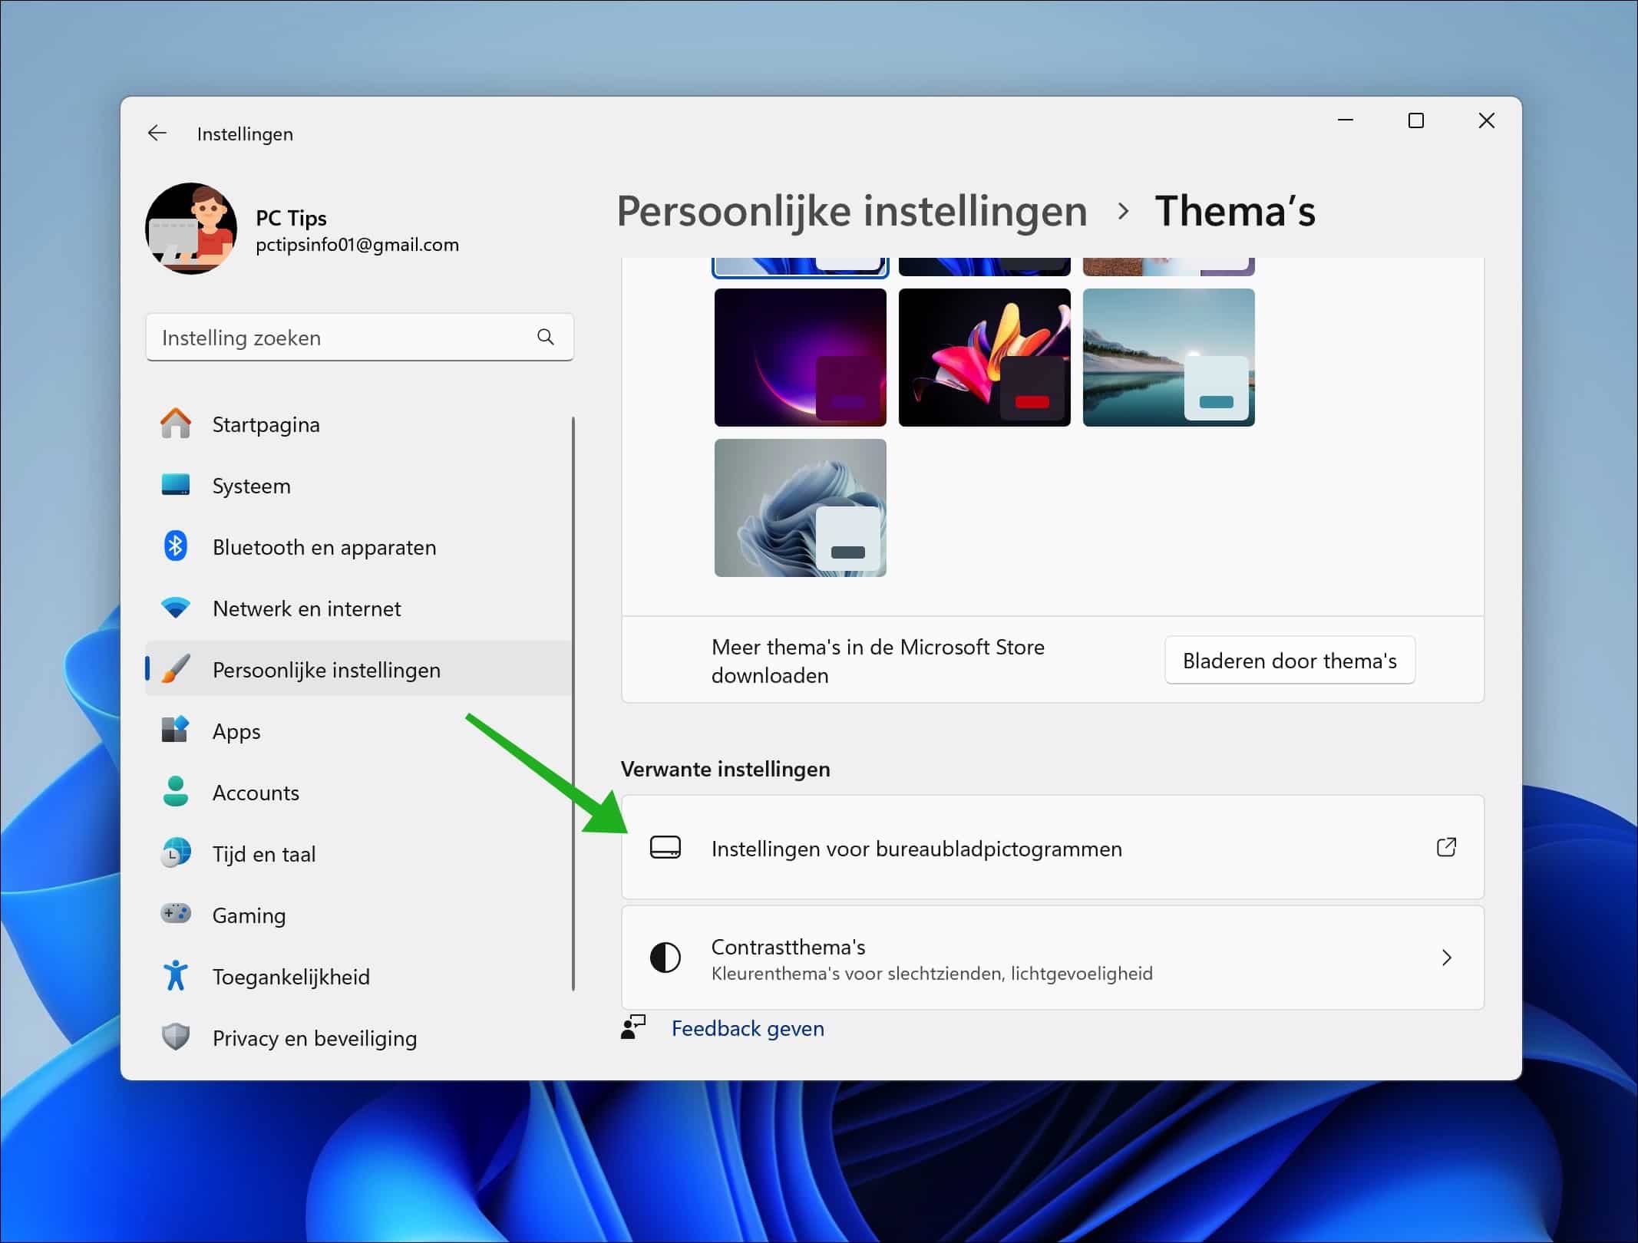
Task: Click the Persoonlijke instellingen paintbrush icon
Action: [176, 668]
